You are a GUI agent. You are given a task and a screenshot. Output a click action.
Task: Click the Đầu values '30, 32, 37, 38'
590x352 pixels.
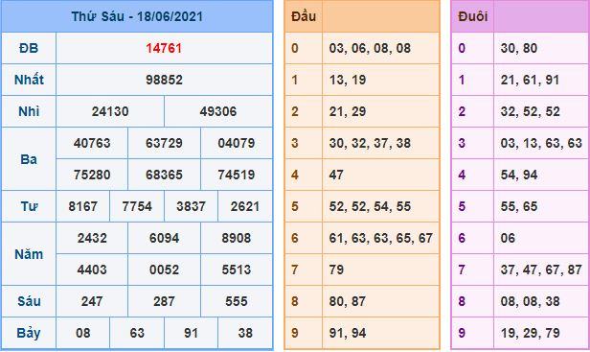coord(370,143)
